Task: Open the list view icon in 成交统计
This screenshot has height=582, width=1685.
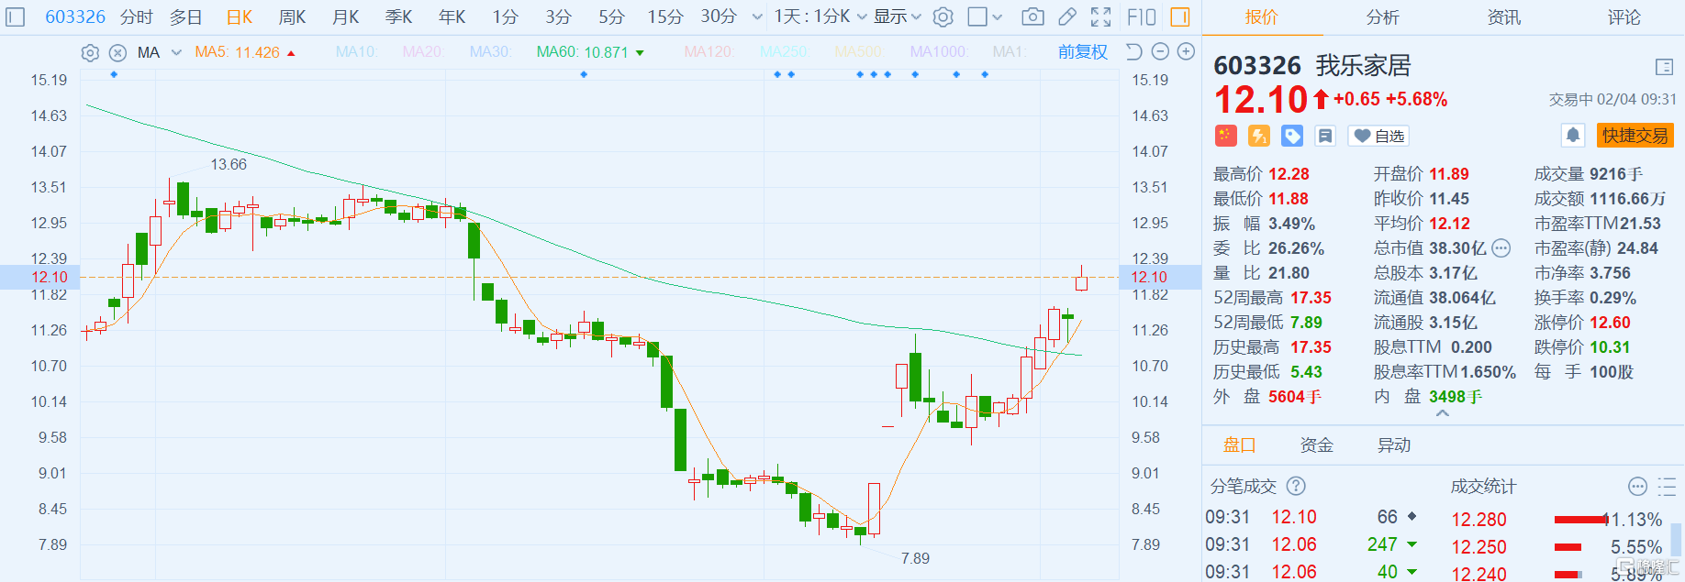Action: point(1667,486)
